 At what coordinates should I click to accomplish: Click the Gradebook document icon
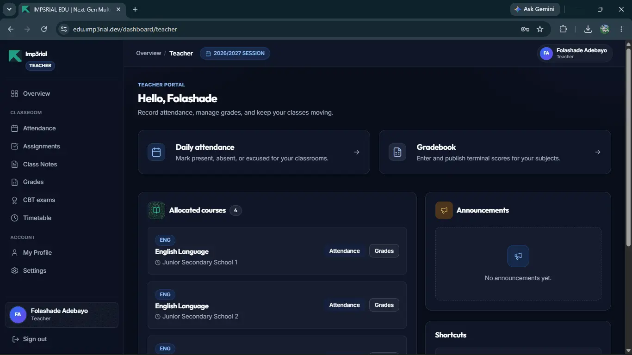[397, 152]
